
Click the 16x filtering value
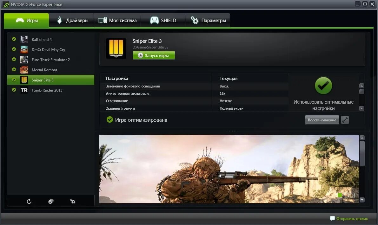(222, 93)
